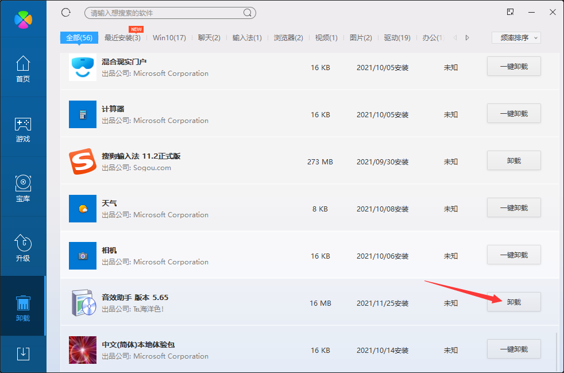Viewport: 564px width, 373px height.
Task: Switch to the 输入法(1) tab
Action: pyautogui.click(x=247, y=38)
